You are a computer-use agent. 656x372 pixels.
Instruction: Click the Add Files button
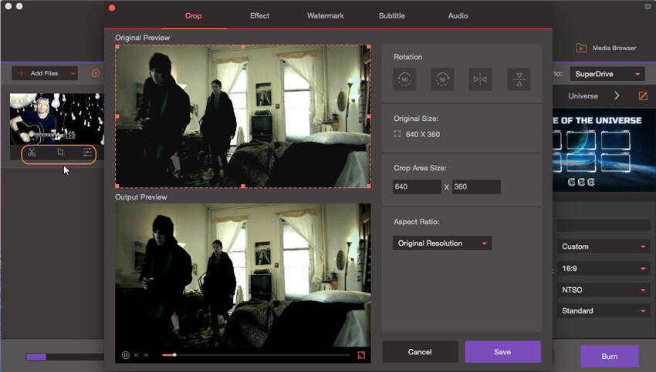coord(44,73)
